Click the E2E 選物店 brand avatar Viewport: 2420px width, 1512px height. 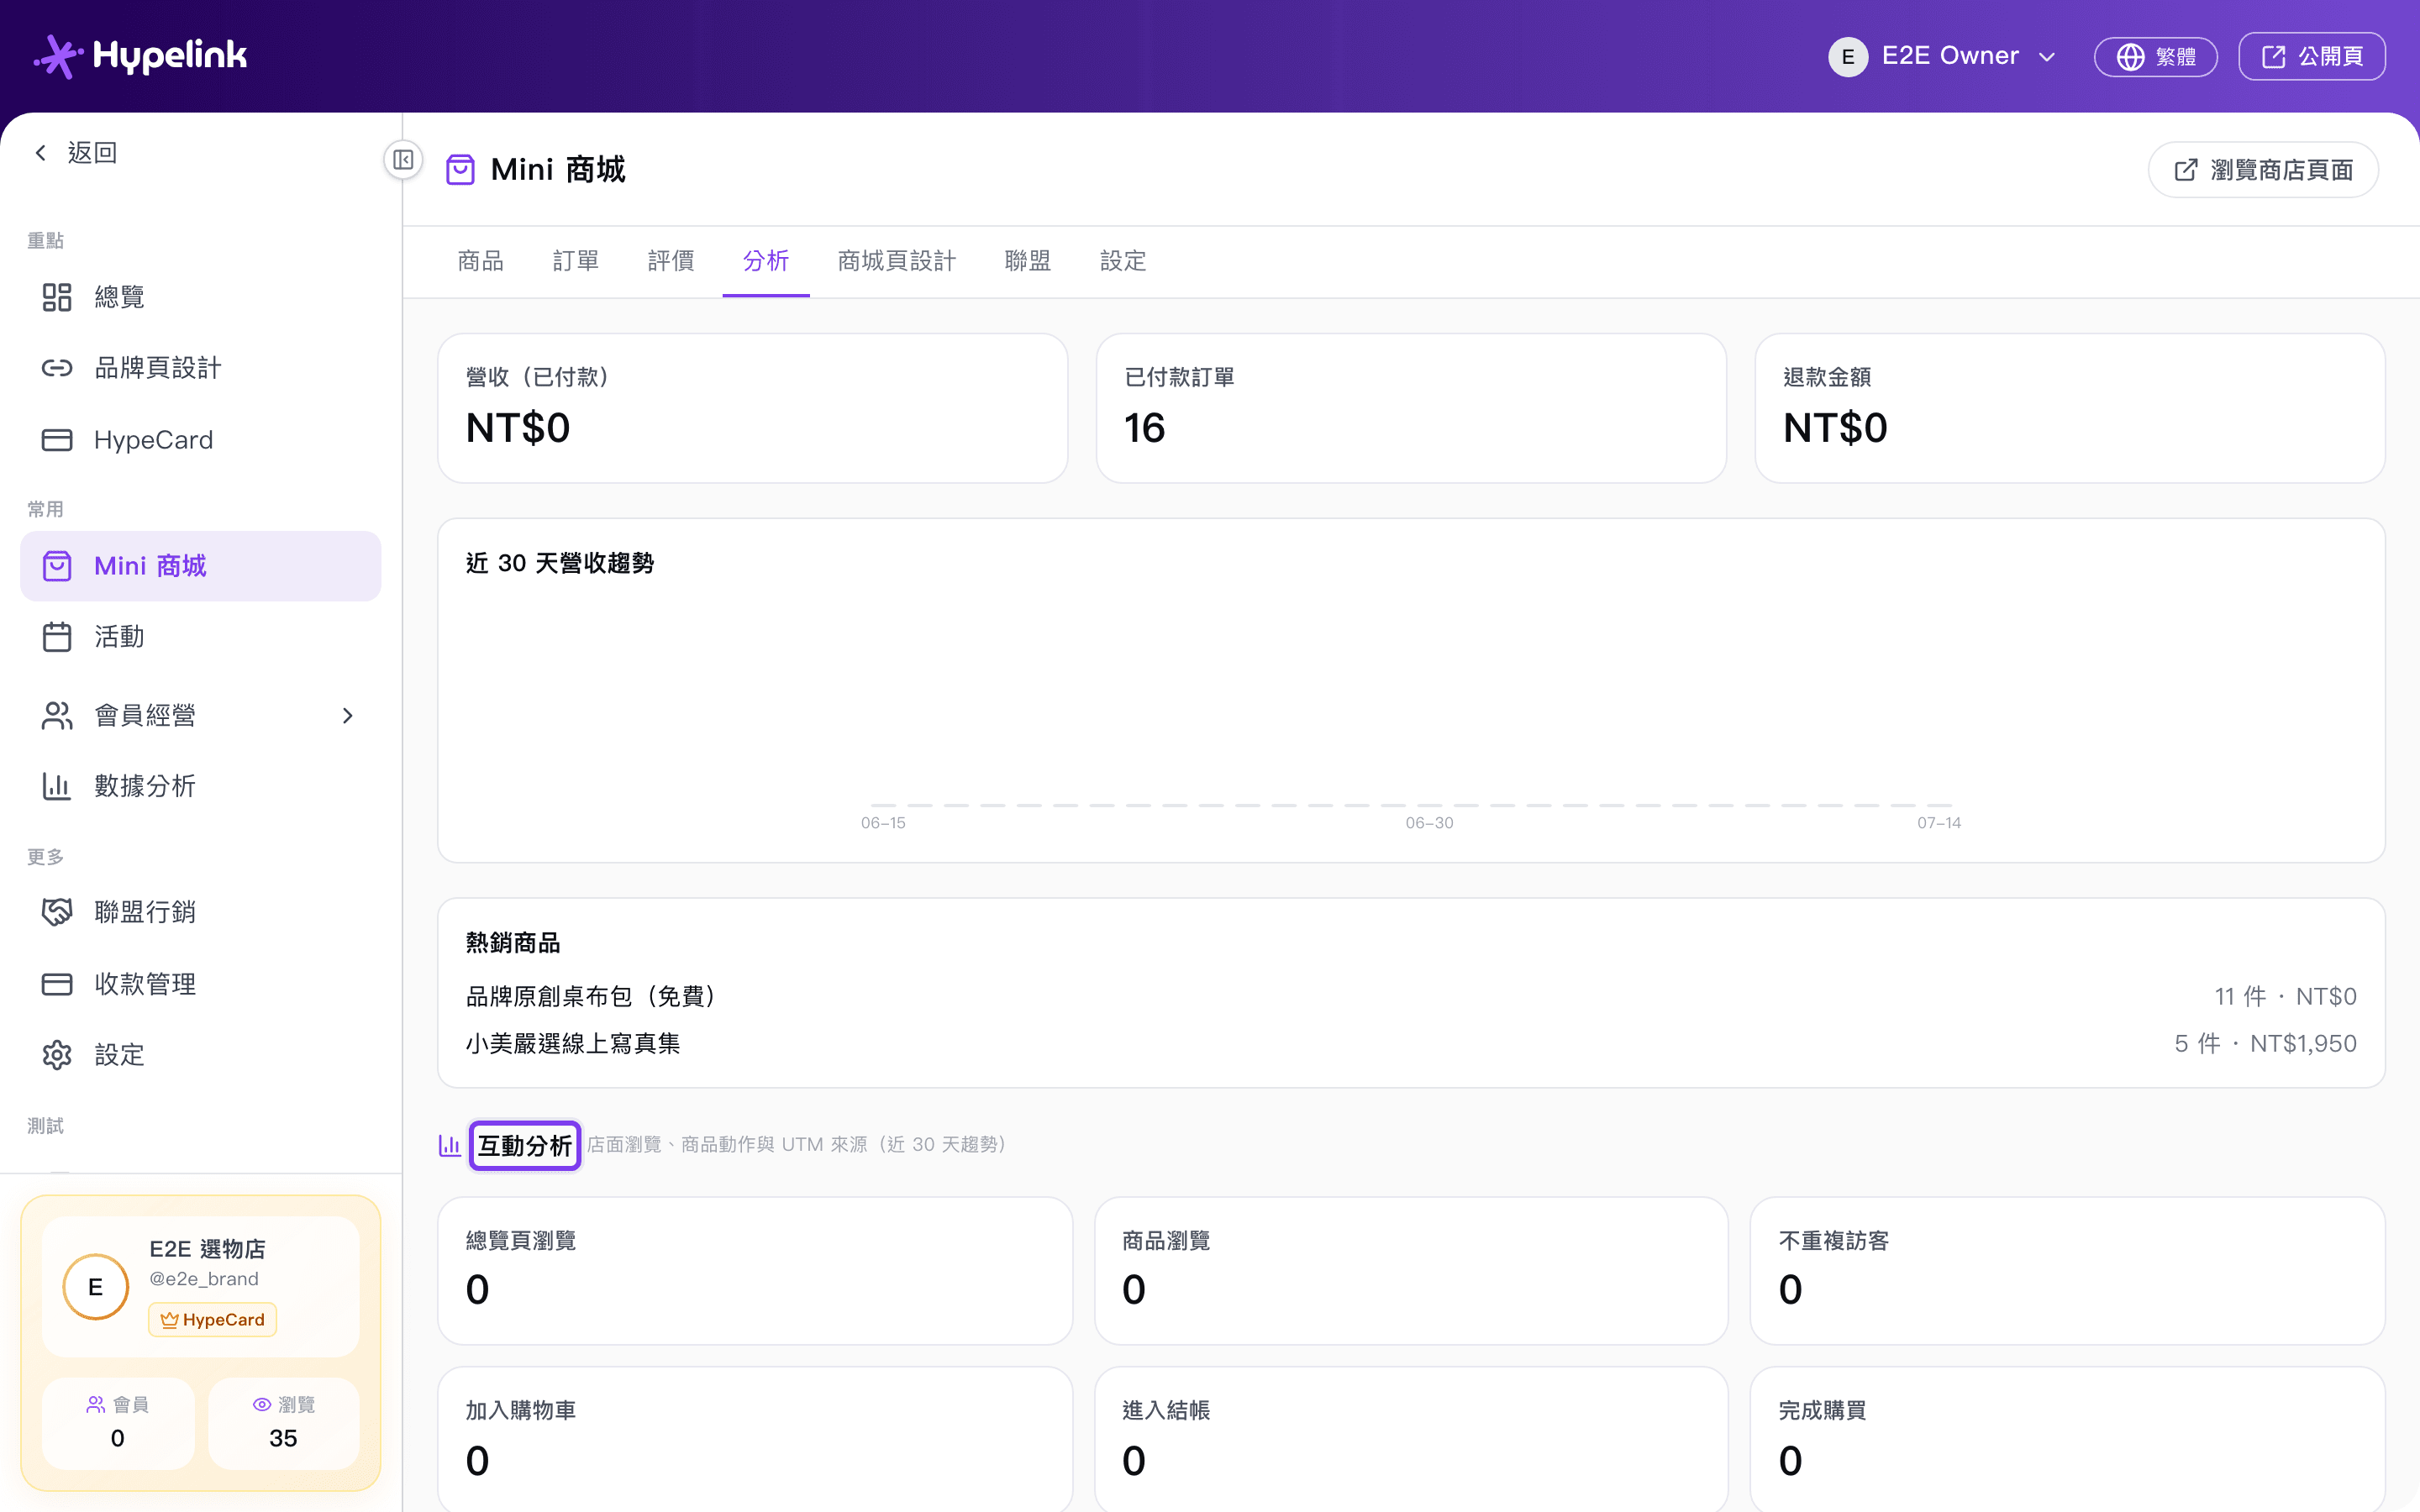[x=96, y=1287]
